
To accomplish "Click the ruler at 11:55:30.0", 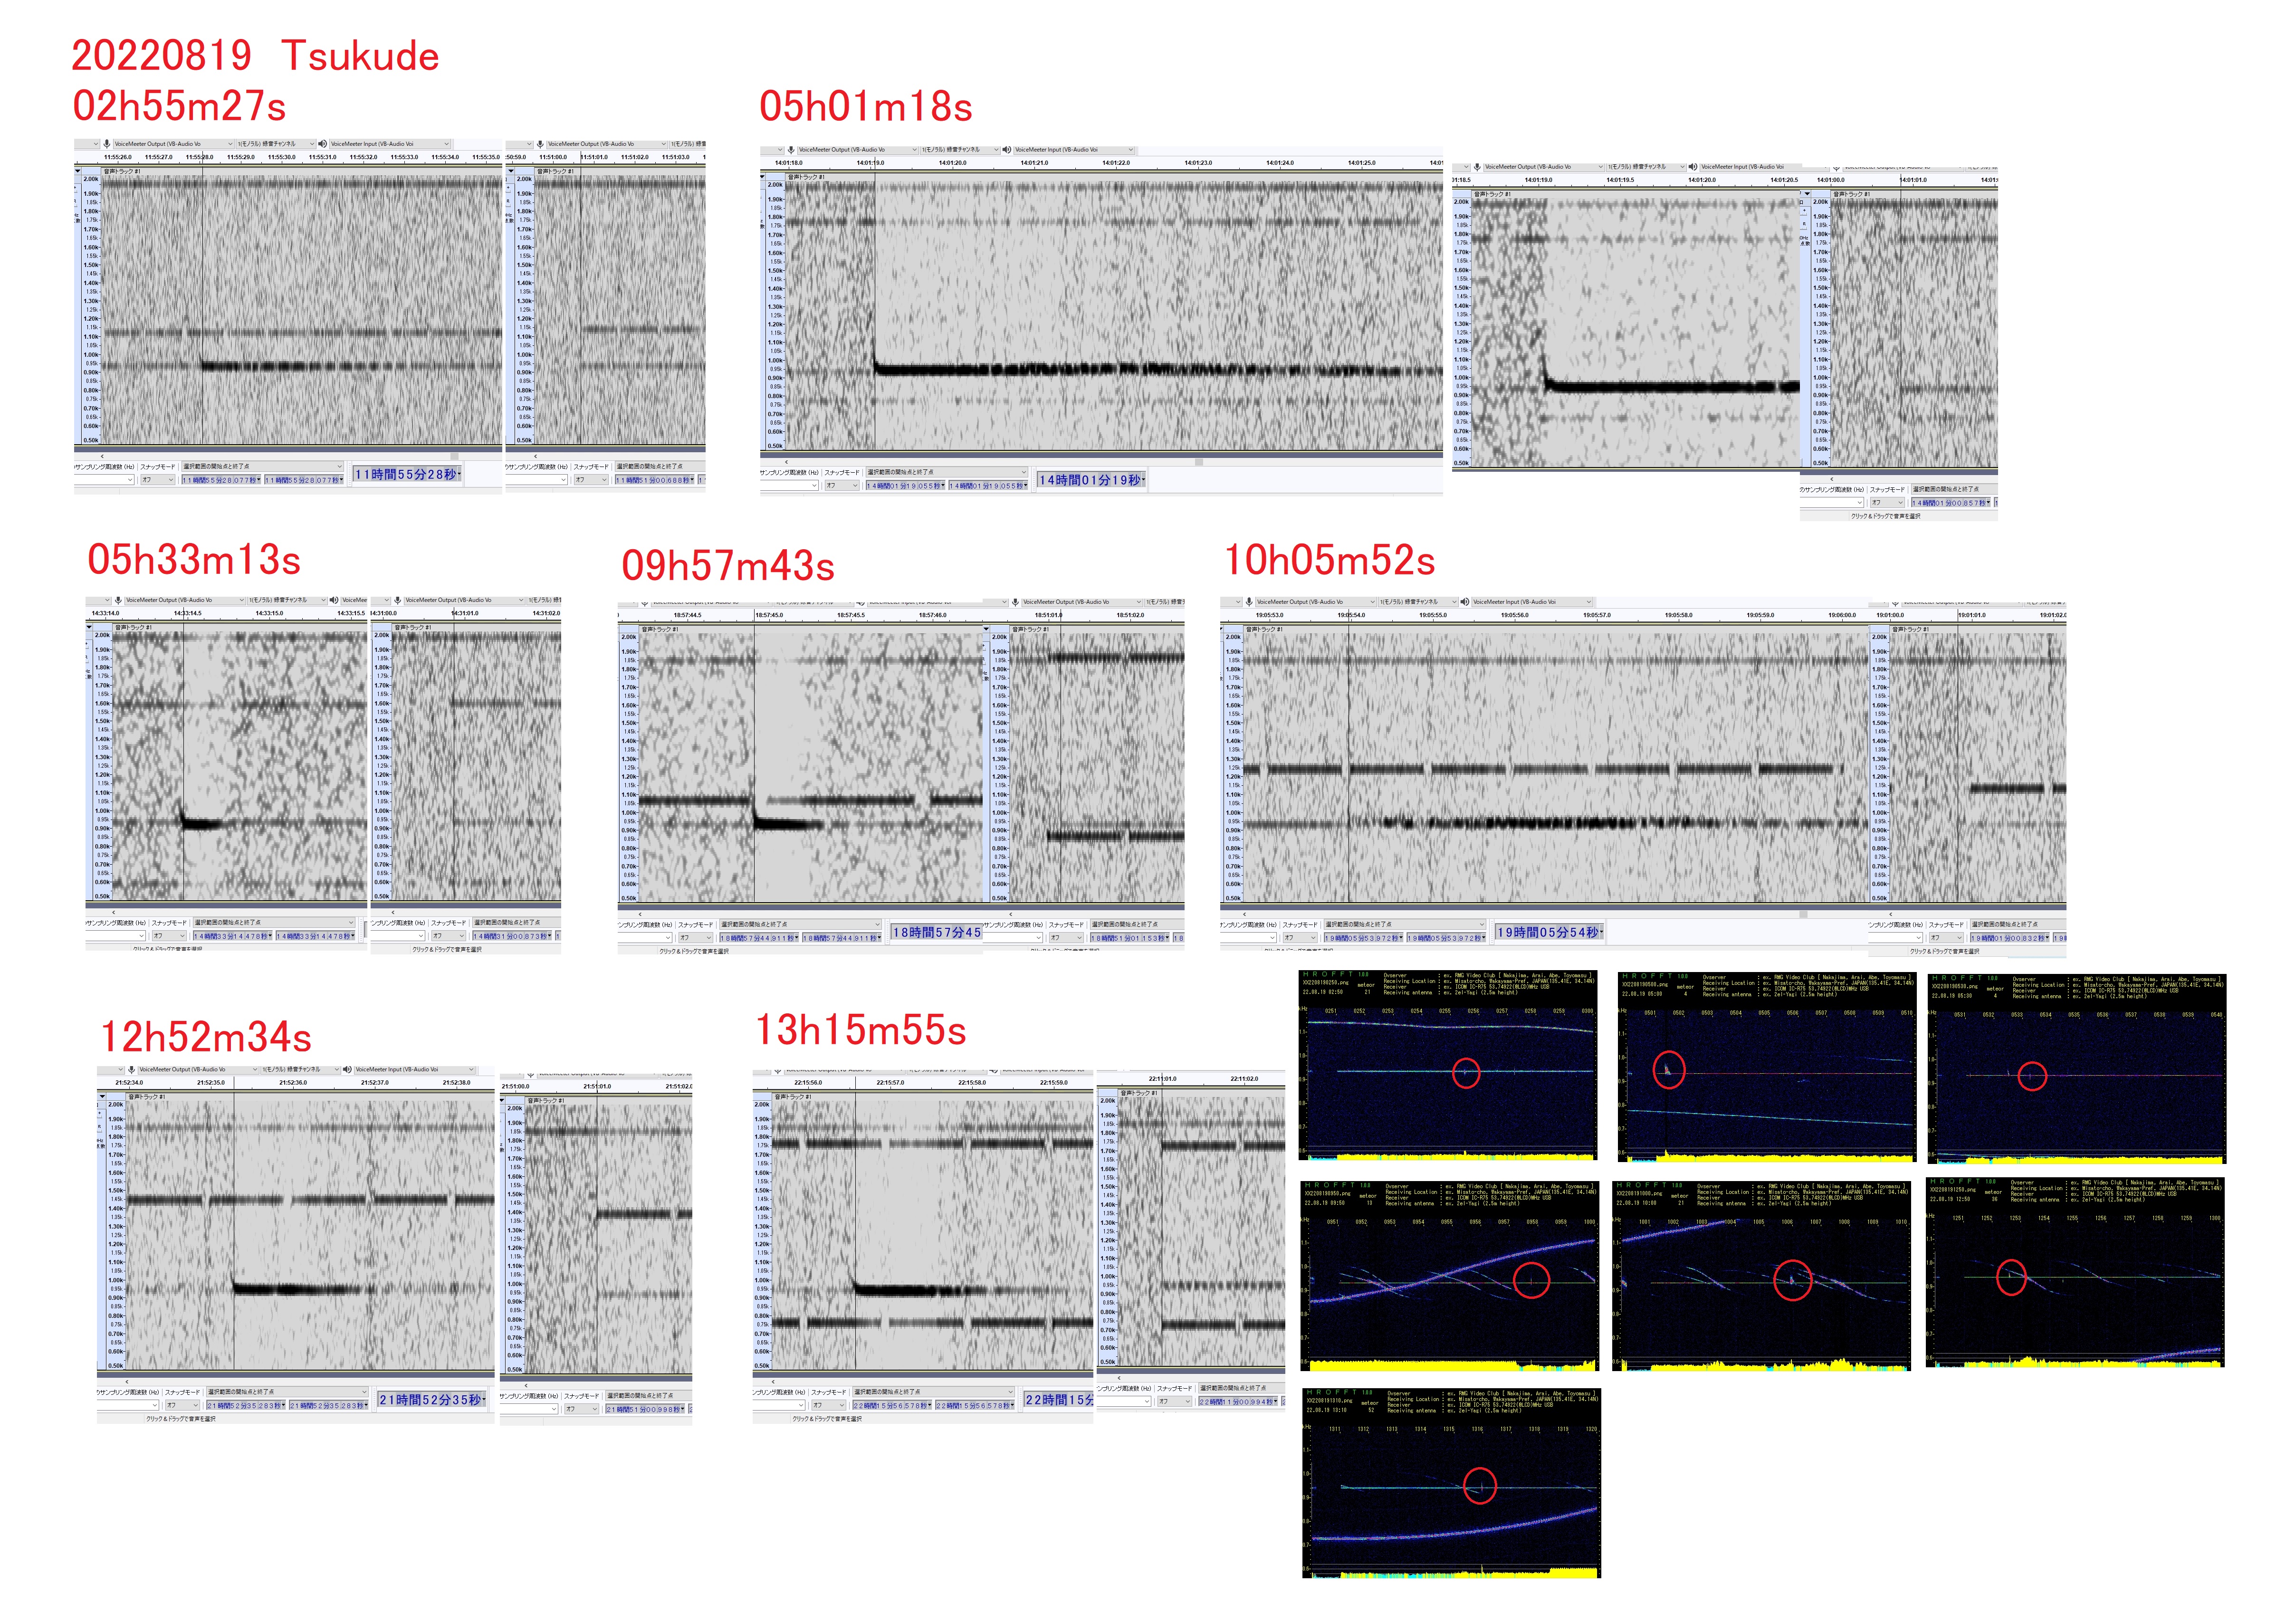I will click(282, 157).
